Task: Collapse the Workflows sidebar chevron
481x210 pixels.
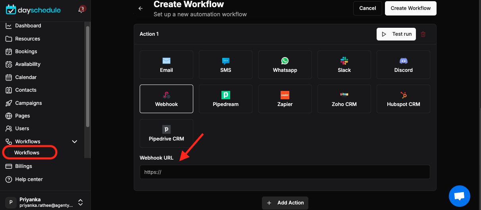Action: pyautogui.click(x=74, y=141)
